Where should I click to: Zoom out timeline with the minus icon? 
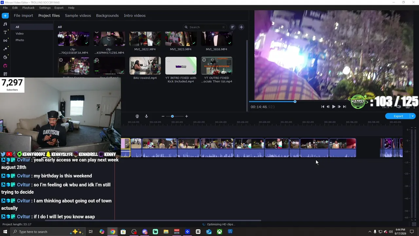click(163, 116)
